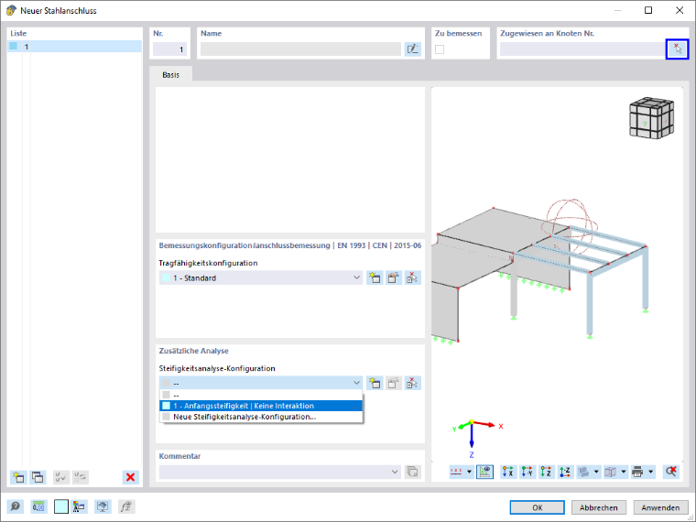696x522 pixels.
Task: Click the navigation cube in preview
Action: point(651,117)
